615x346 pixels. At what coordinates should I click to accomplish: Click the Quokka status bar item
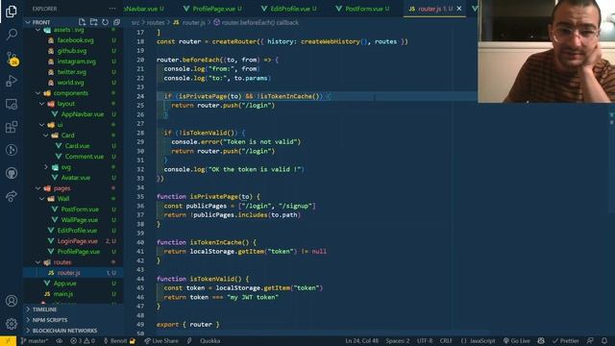pyautogui.click(x=209, y=341)
